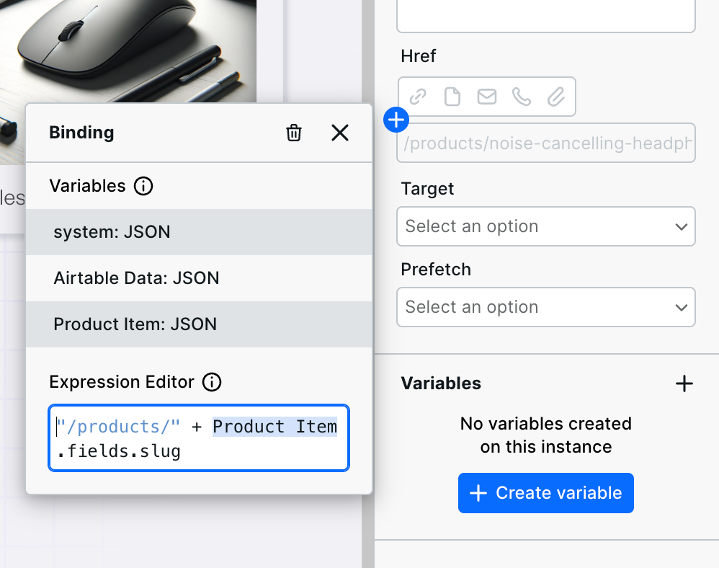Delete the binding using the trash icon
Viewport: 719px width, 568px height.
coord(294,133)
